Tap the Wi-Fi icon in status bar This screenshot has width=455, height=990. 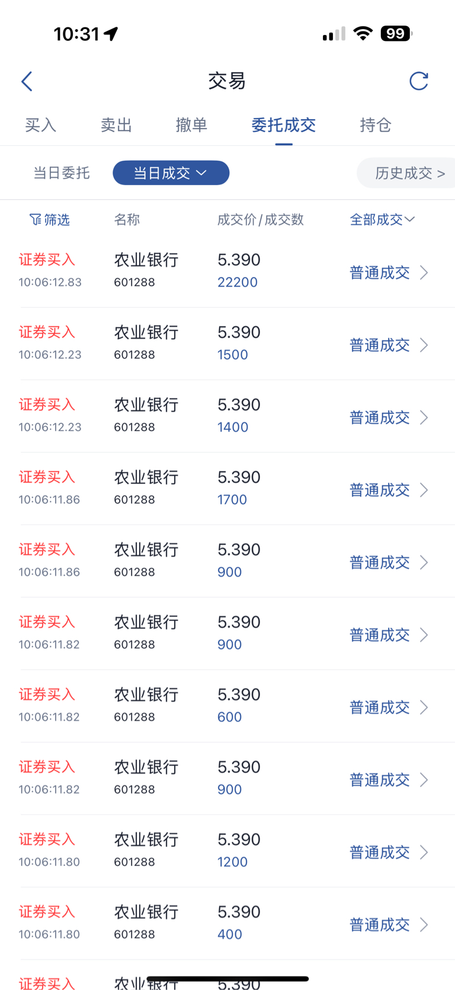(x=363, y=33)
